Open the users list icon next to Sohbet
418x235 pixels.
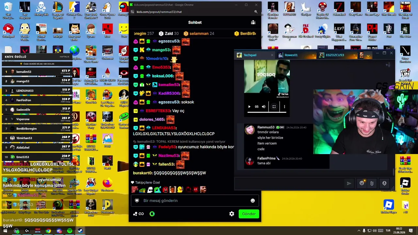pos(253,22)
